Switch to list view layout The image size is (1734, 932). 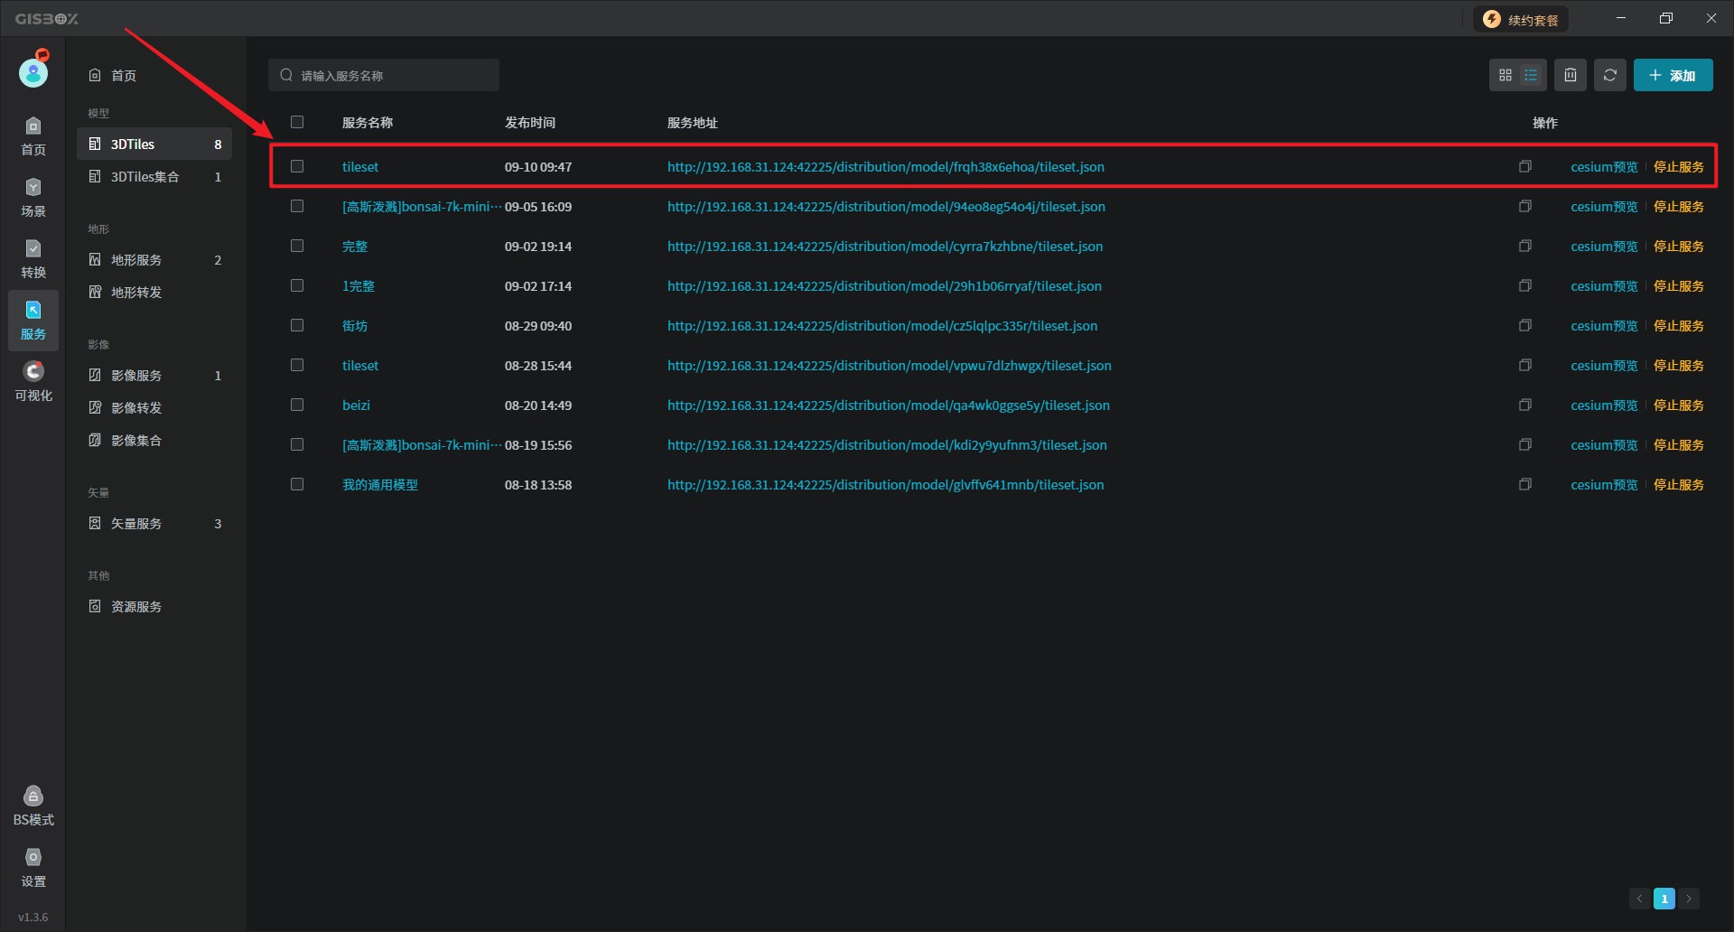point(1531,76)
